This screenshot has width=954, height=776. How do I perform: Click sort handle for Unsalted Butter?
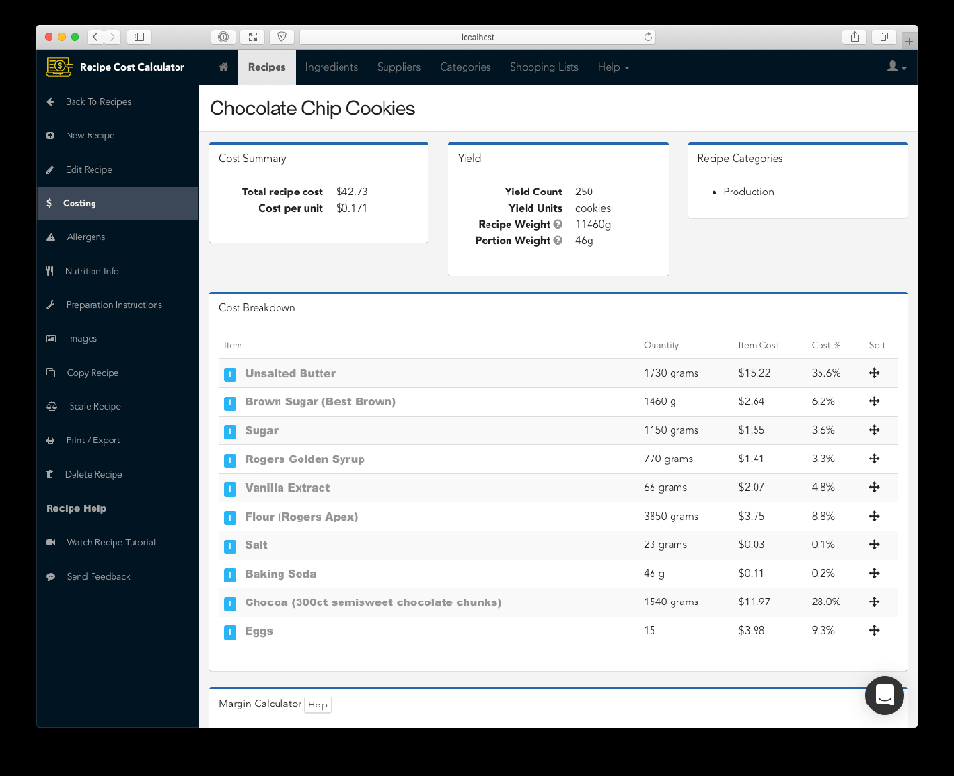[874, 373]
